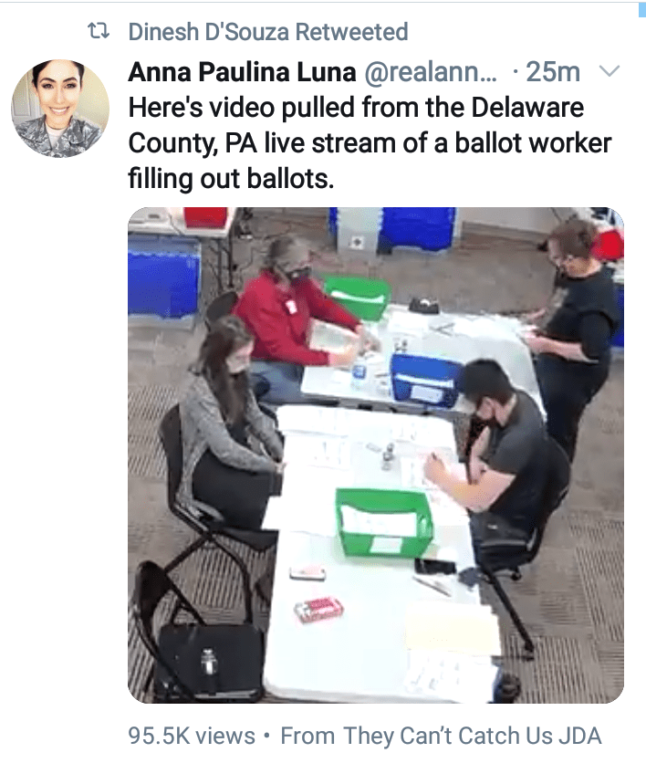Click the green bin nearest the camera in video
Image resolution: width=646 pixels, height=763 pixels.
(x=384, y=522)
